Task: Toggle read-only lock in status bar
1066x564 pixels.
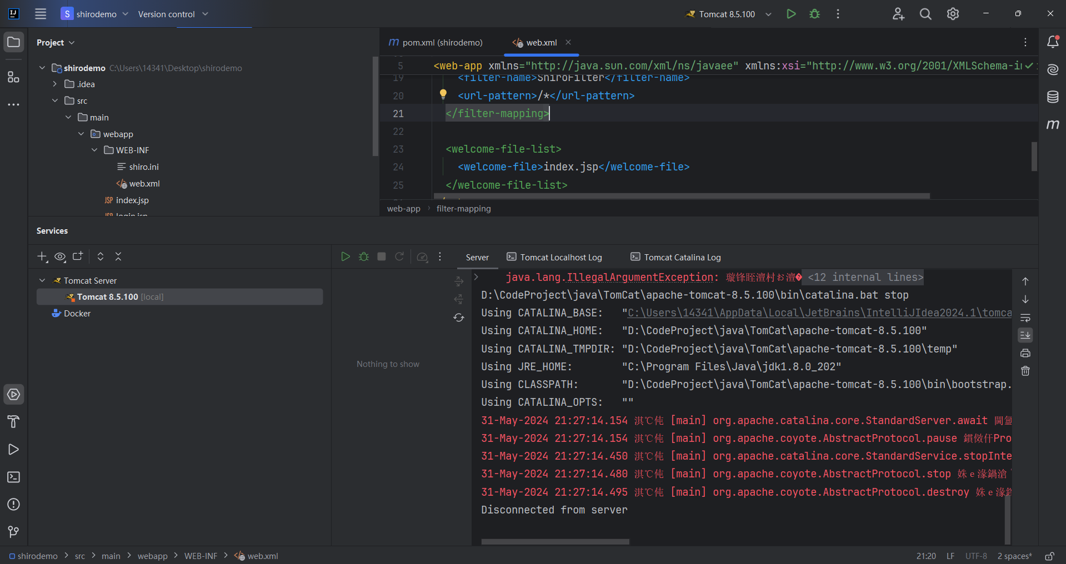Action: (x=1050, y=556)
